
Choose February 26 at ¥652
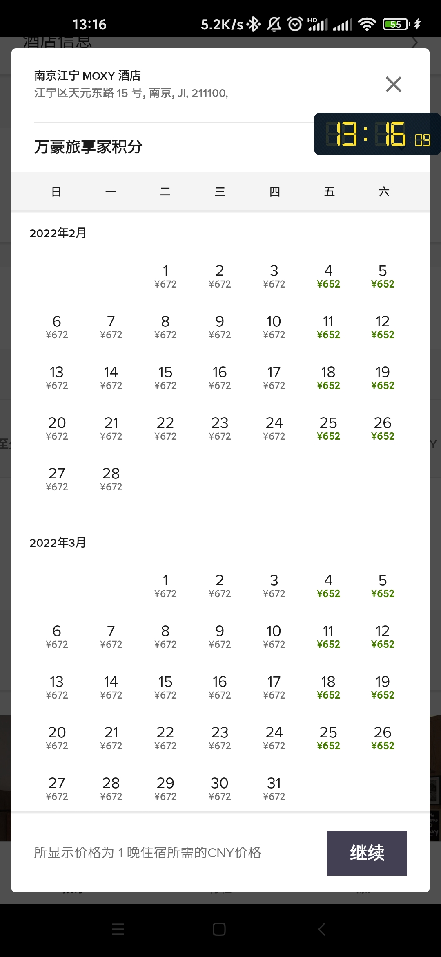click(x=383, y=428)
